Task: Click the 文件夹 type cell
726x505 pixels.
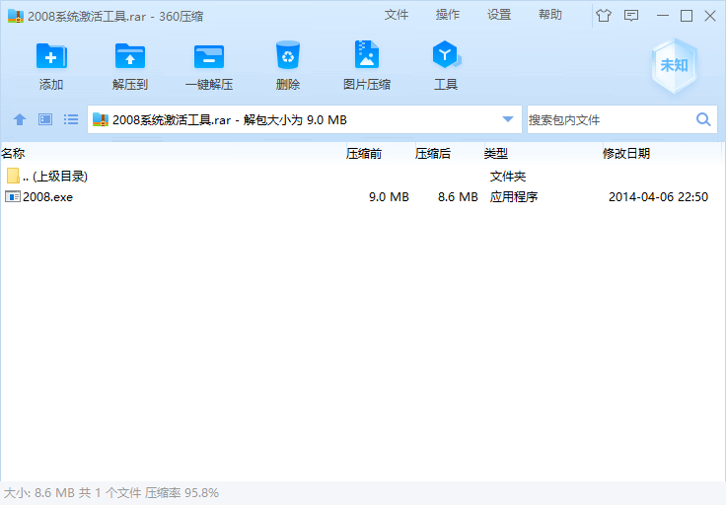Action: (x=508, y=177)
